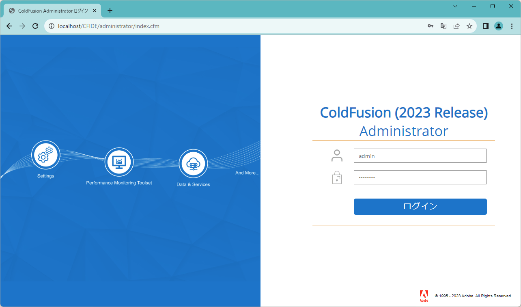
Task: Click the Settings gear circle icon
Action: pyautogui.click(x=45, y=155)
